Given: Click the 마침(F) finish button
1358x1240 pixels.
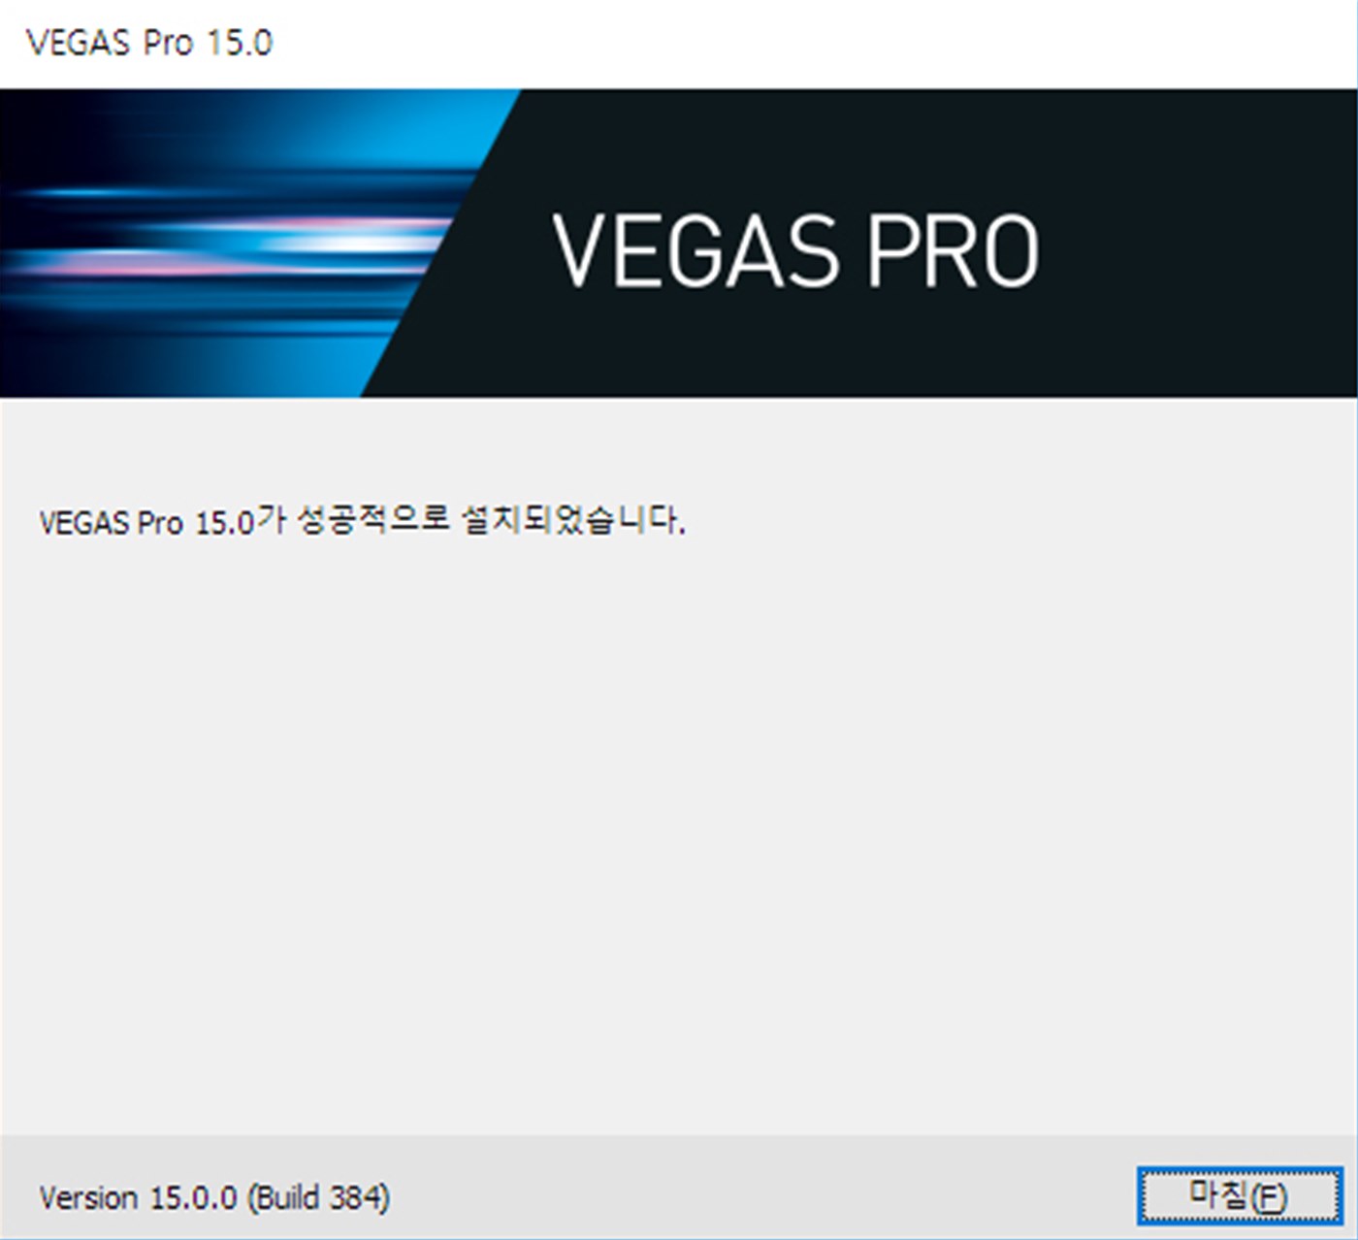Looking at the screenshot, I should (x=1240, y=1195).
